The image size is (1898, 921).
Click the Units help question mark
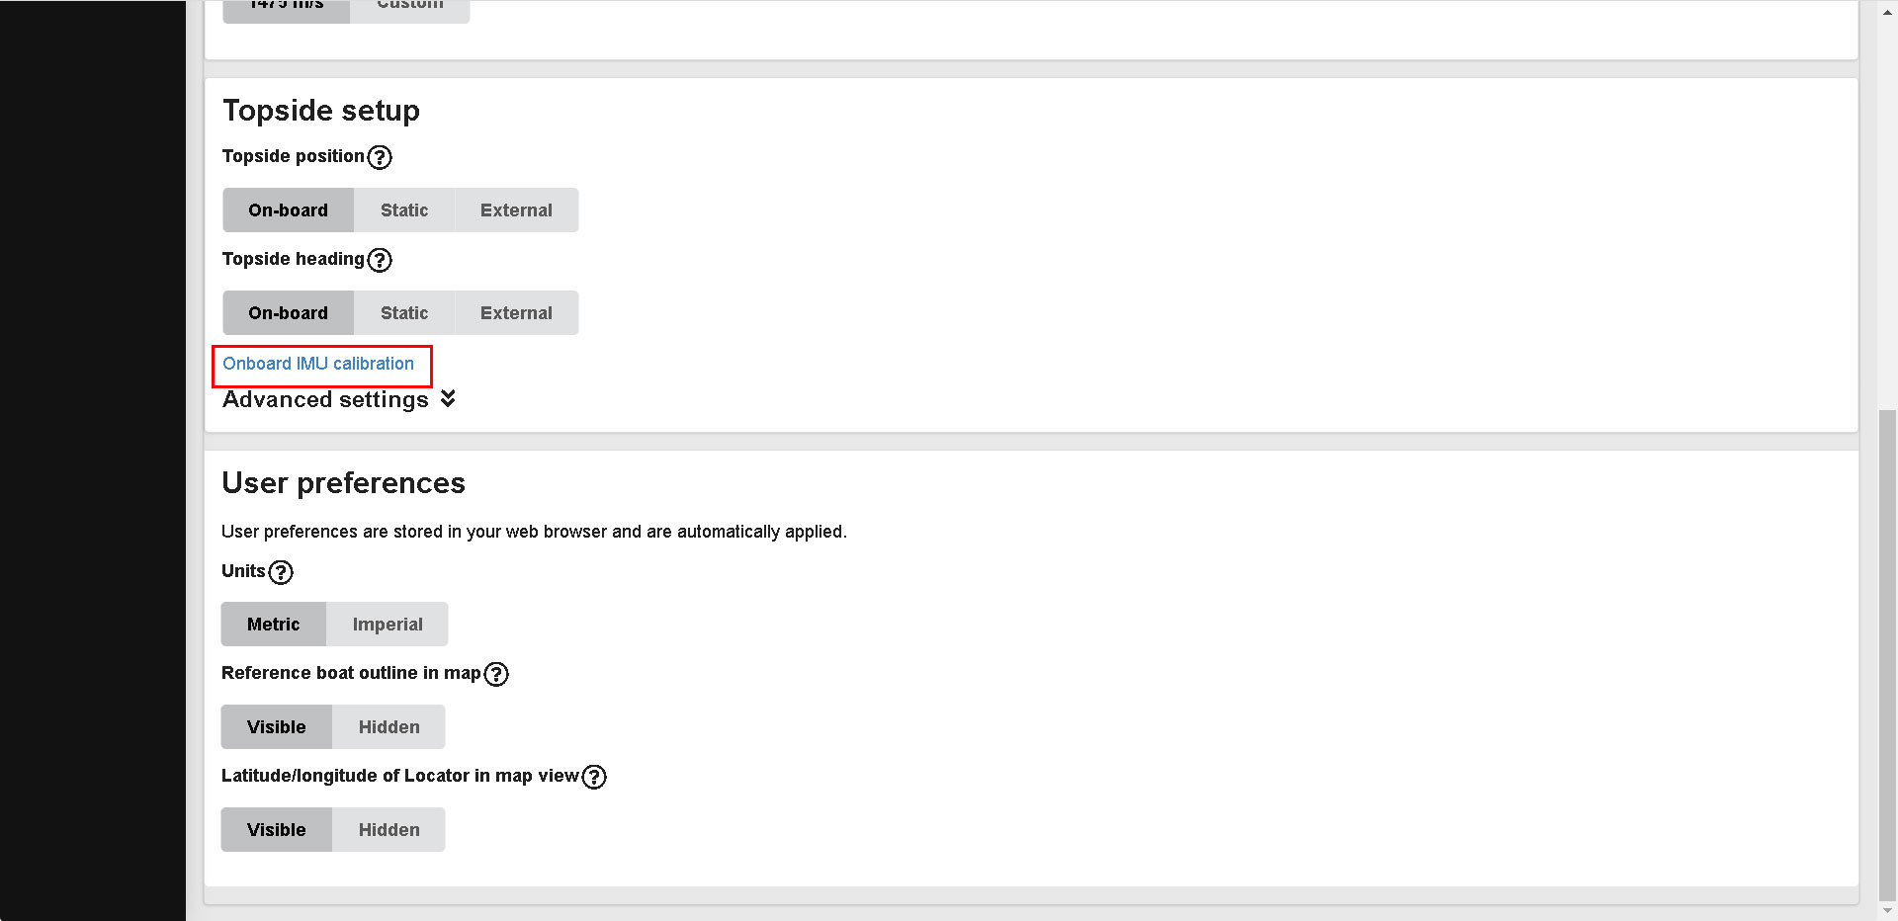click(x=281, y=572)
